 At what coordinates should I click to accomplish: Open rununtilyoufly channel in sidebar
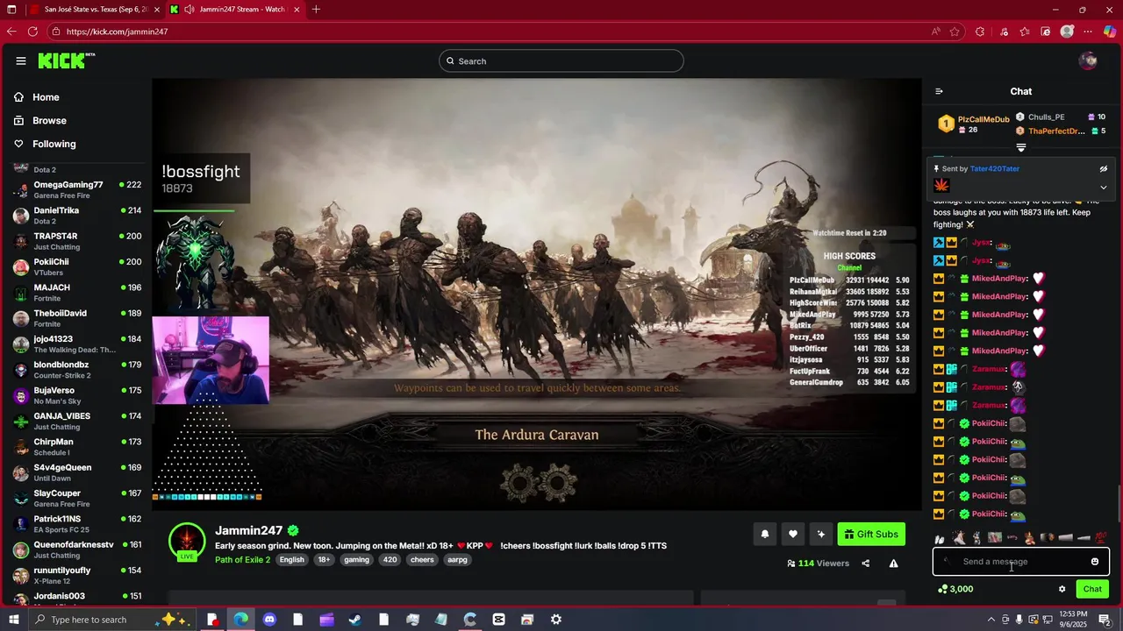pos(77,575)
